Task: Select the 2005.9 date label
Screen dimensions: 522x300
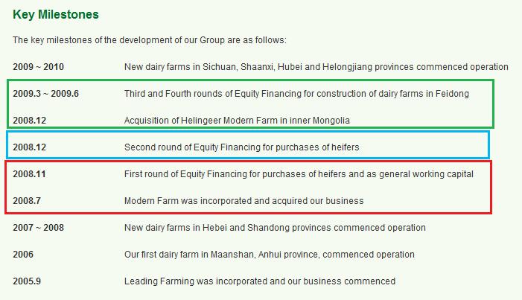Action: point(28,281)
